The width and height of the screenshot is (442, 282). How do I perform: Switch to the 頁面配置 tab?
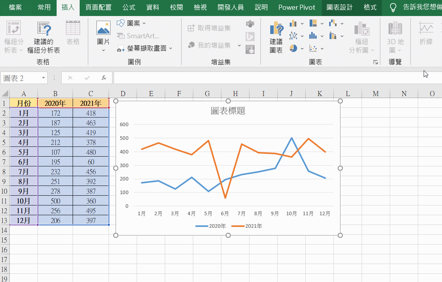coord(98,7)
